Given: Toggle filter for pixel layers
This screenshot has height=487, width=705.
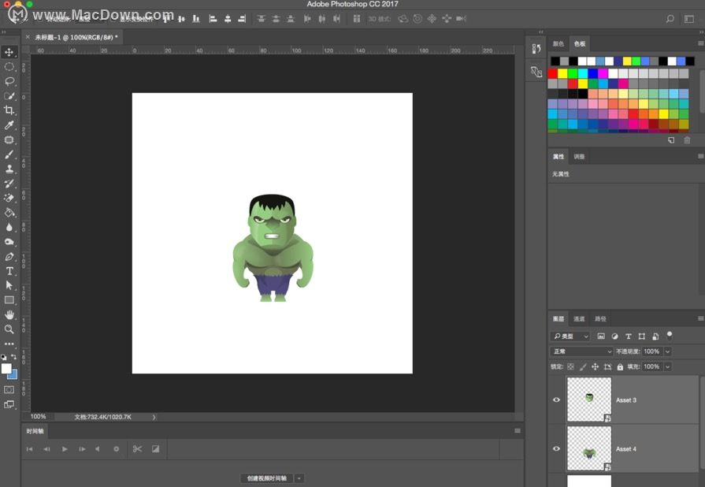Looking at the screenshot, I should click(601, 336).
